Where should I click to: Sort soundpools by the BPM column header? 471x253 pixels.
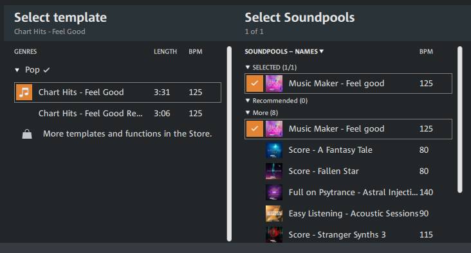coord(426,51)
